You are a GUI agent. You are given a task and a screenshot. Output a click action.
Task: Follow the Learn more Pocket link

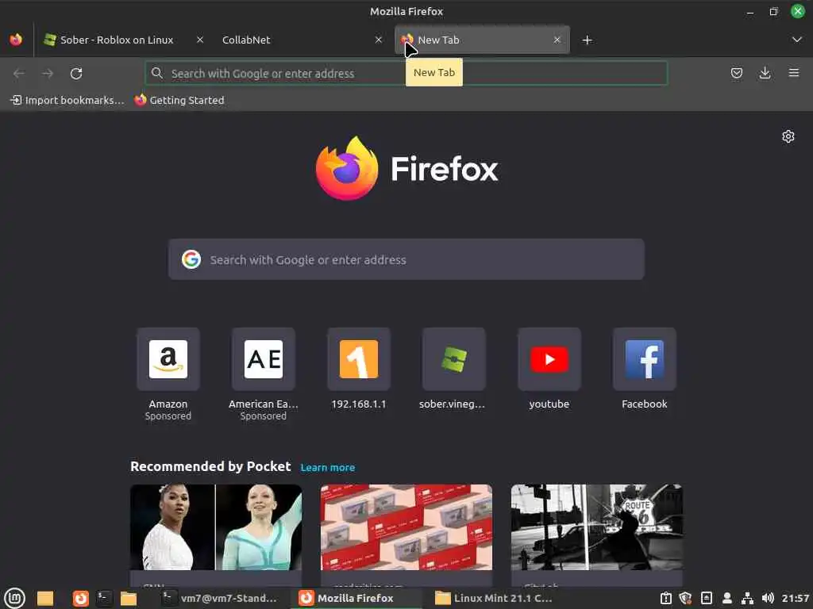[x=328, y=468]
